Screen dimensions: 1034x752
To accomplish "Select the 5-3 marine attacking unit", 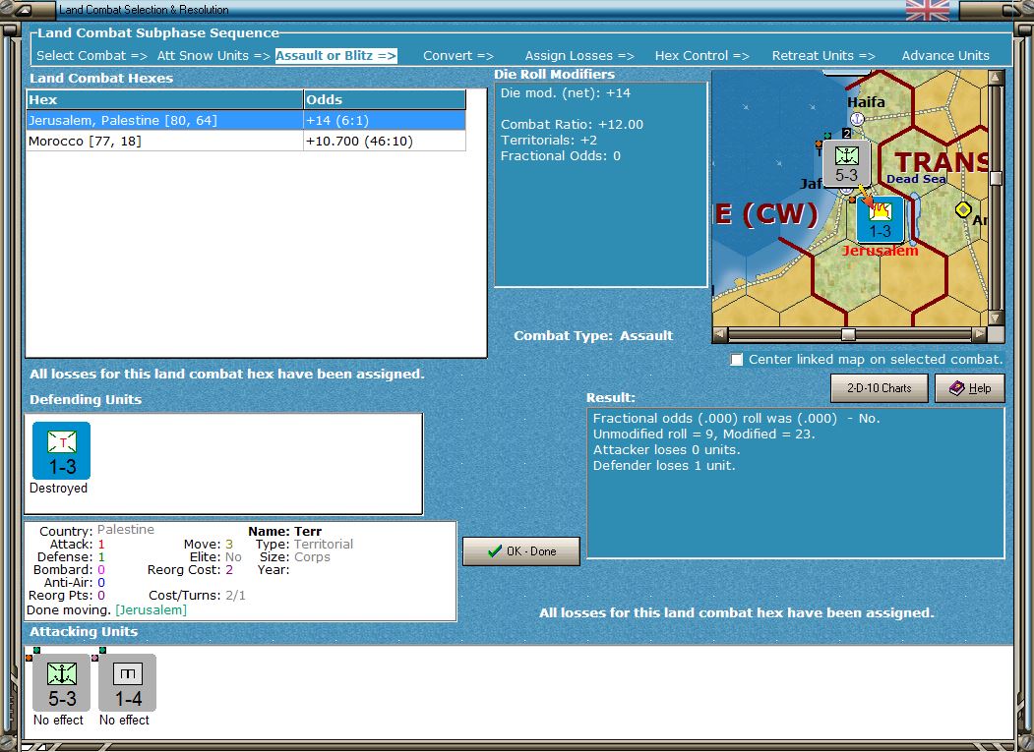I will [x=61, y=683].
